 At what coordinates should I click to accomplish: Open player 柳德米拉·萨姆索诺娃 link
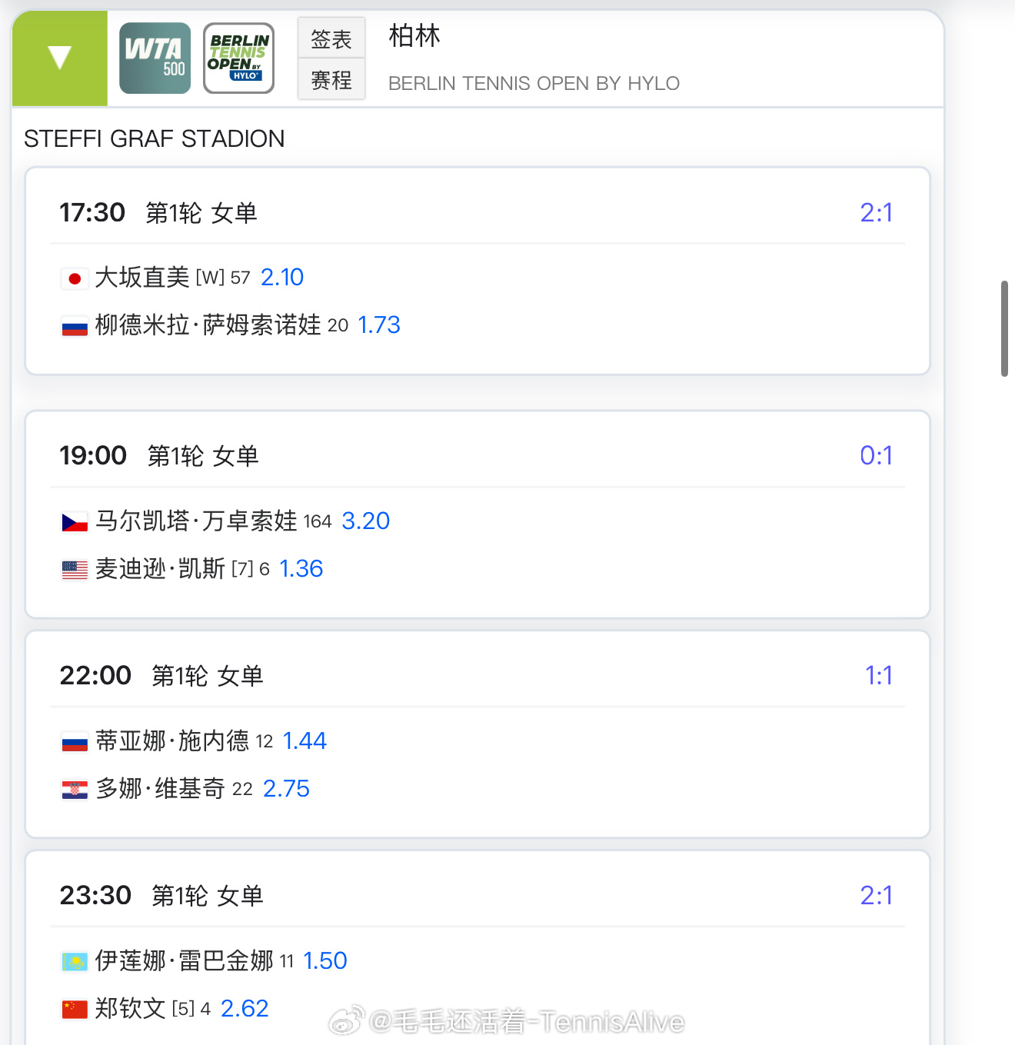(208, 324)
